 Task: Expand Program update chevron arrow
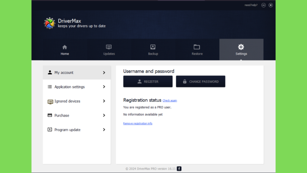(x=104, y=130)
